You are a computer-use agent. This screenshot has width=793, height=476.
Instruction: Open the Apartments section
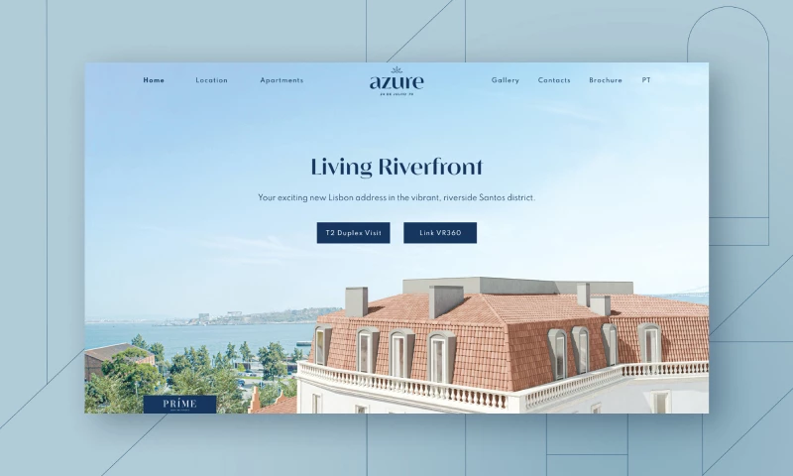pyautogui.click(x=282, y=80)
